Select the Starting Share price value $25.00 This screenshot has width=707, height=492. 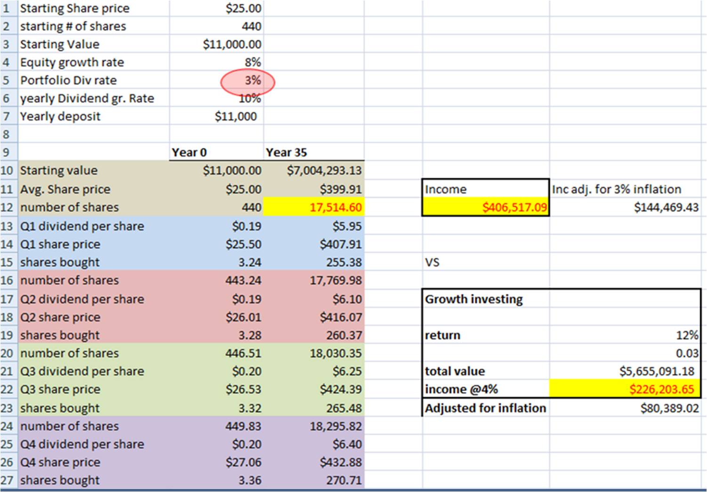(217, 8)
